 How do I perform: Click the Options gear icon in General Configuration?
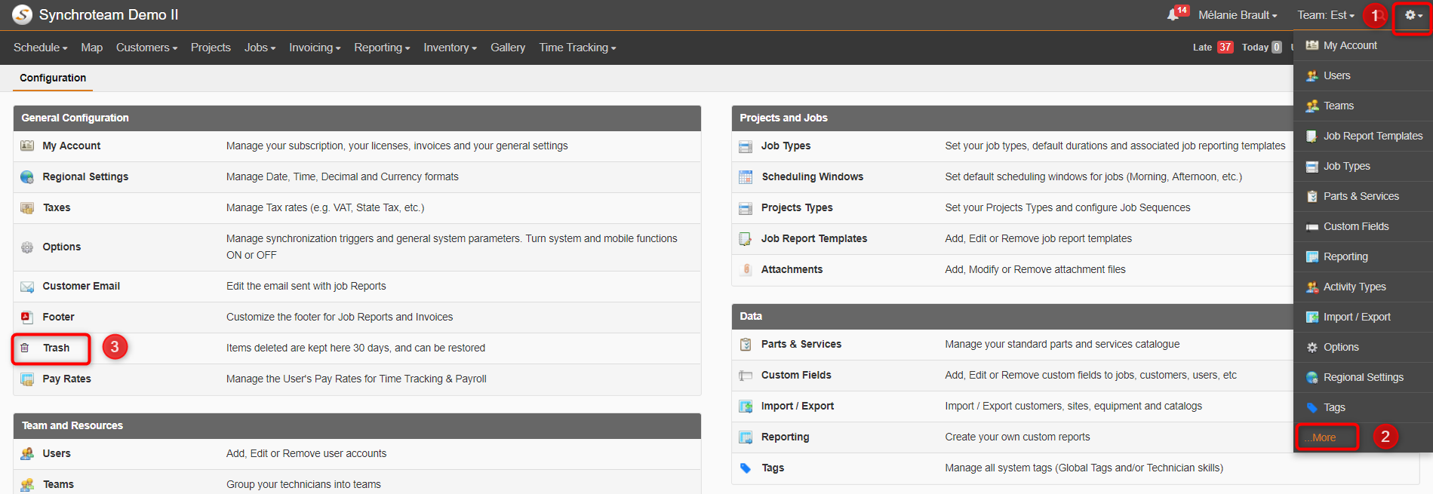(x=27, y=247)
